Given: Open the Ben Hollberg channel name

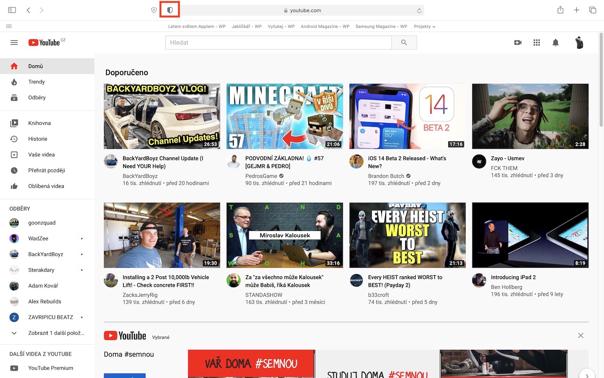Looking at the screenshot, I should point(506,287).
